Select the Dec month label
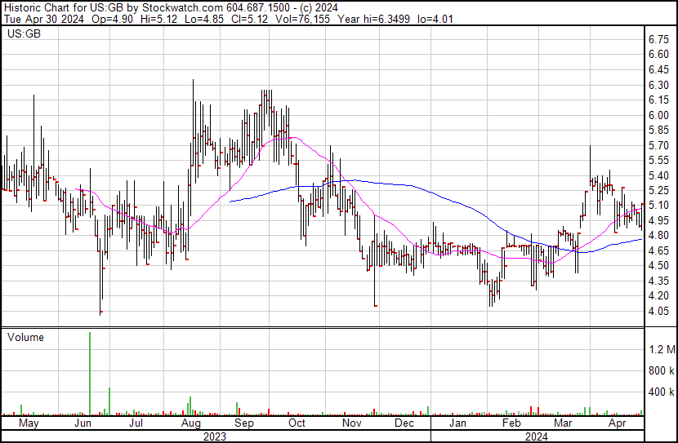Image resolution: width=678 pixels, height=443 pixels. [404, 423]
